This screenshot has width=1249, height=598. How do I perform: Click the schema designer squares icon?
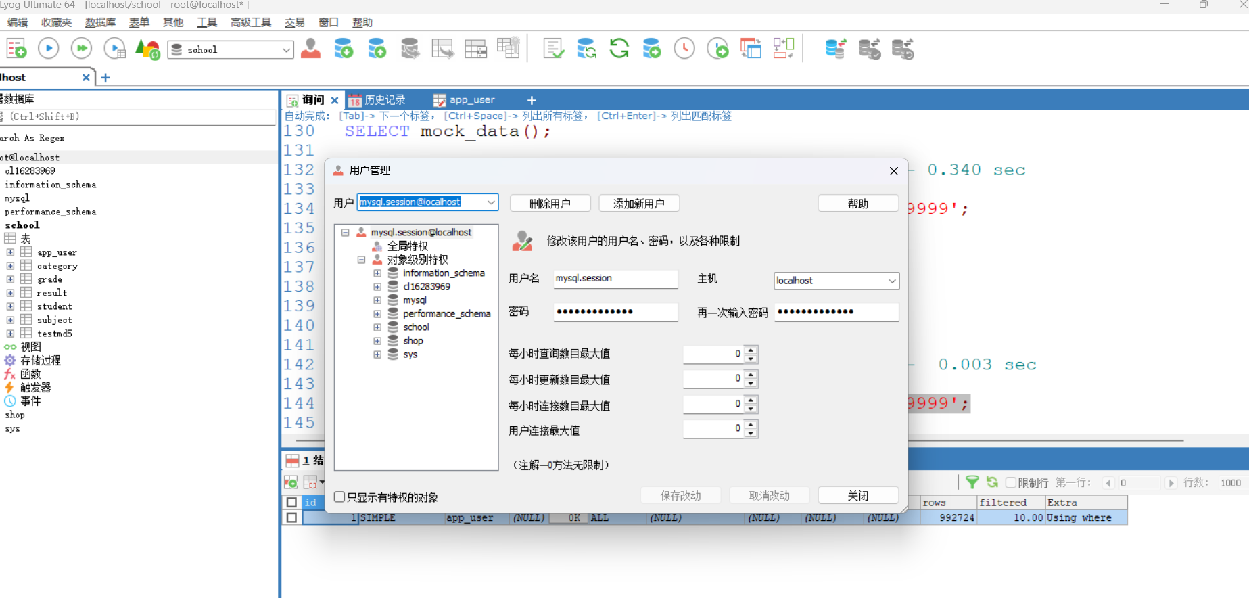point(783,49)
